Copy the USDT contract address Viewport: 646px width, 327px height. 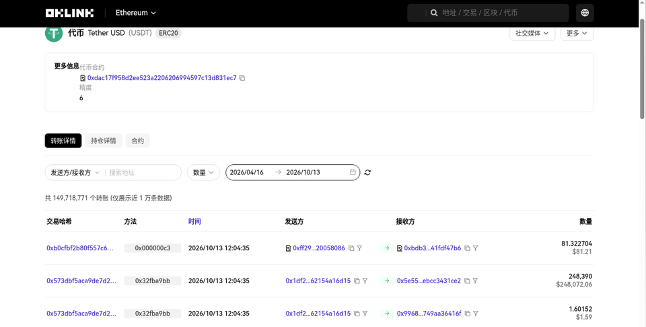[x=242, y=78]
